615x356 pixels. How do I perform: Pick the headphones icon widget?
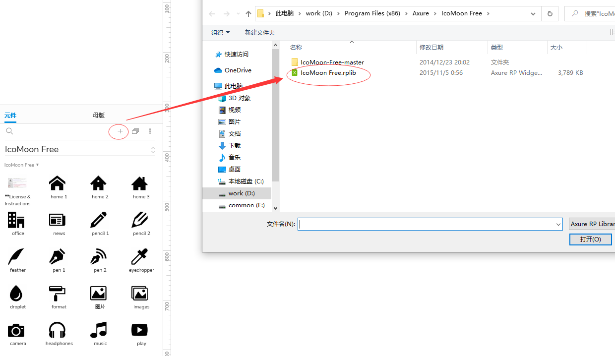click(58, 330)
